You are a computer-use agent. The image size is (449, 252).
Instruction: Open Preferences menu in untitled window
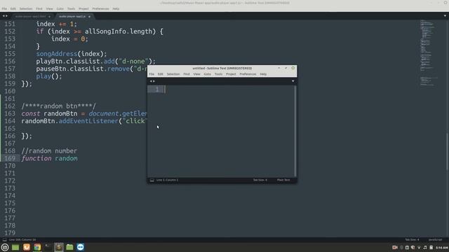[x=248, y=74]
